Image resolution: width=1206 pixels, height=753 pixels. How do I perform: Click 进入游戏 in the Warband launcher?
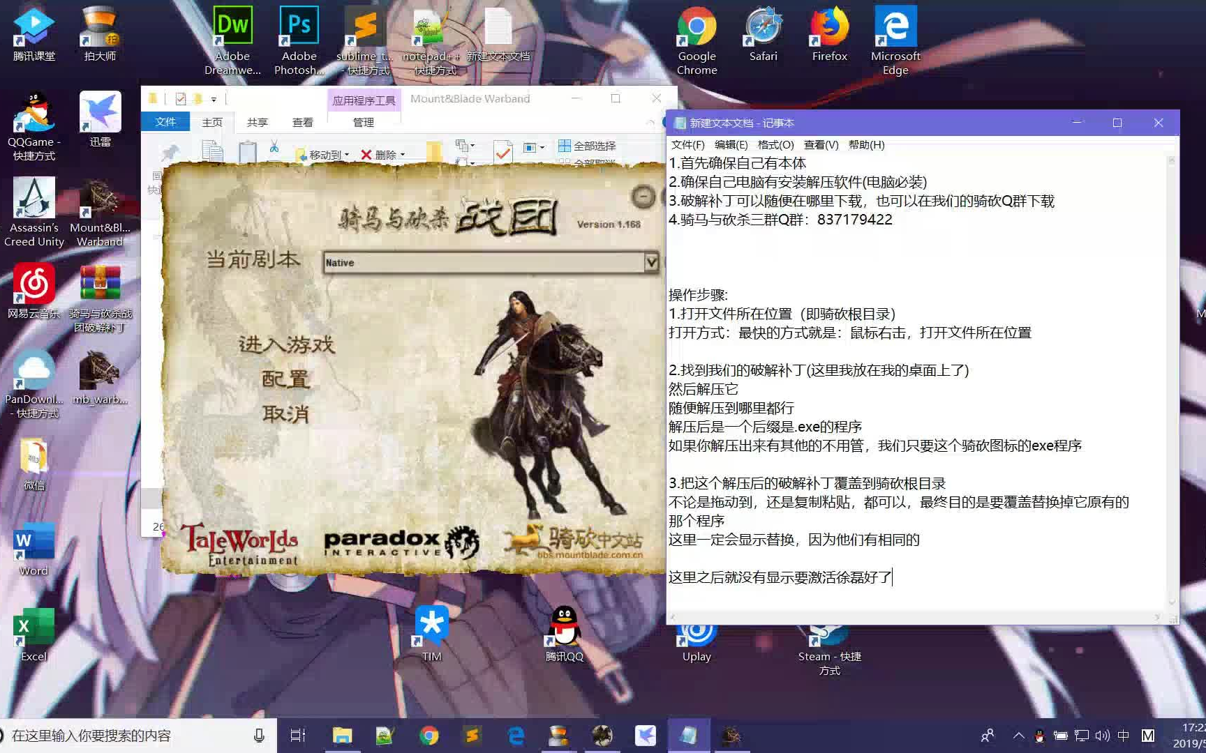click(x=286, y=344)
